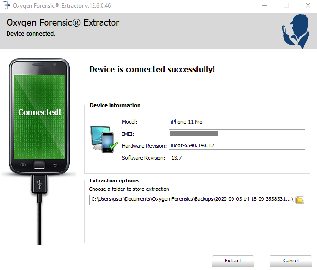Click the Extract button

(x=233, y=261)
